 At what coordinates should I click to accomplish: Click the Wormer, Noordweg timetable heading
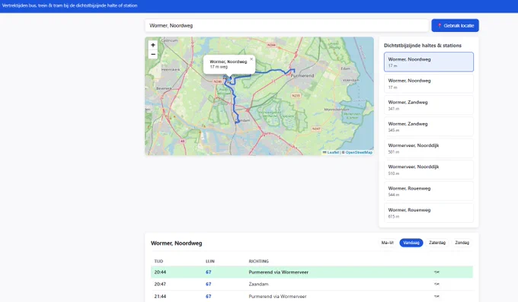click(x=176, y=243)
